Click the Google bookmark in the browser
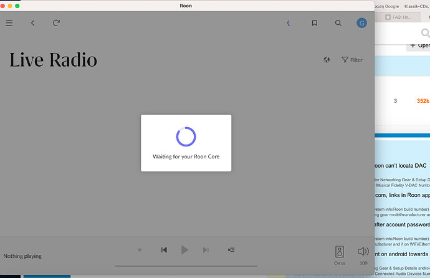Screen dimensions: 430x278 click(387, 6)
